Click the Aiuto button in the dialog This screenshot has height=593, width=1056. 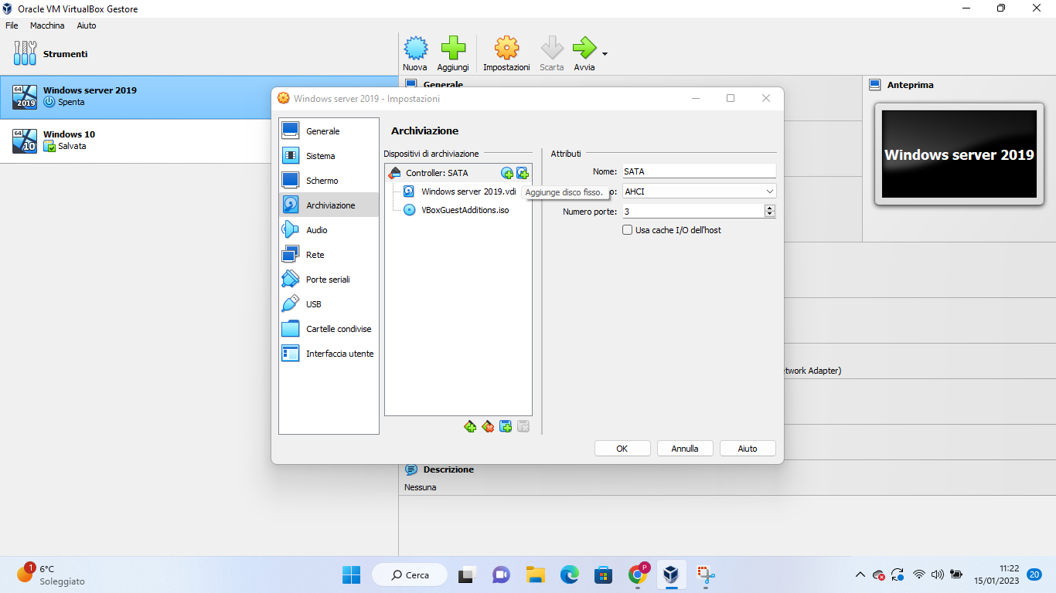pos(748,449)
